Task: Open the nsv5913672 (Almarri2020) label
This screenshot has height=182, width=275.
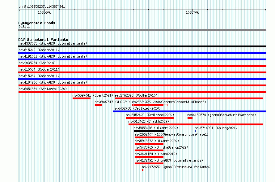Action: (x=157, y=141)
